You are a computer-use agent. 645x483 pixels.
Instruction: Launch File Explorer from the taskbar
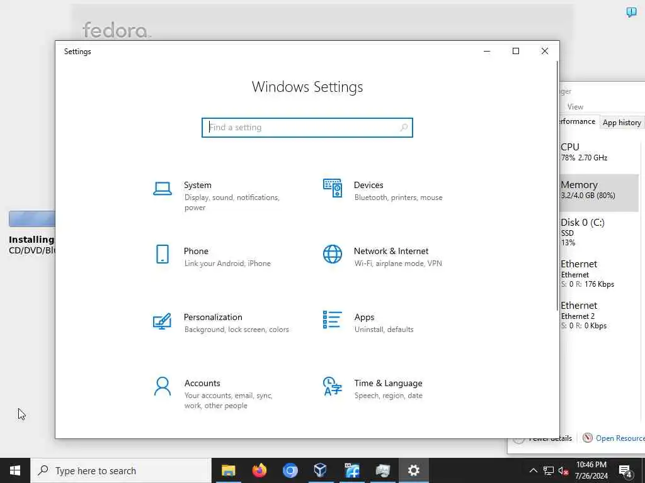[x=228, y=470]
